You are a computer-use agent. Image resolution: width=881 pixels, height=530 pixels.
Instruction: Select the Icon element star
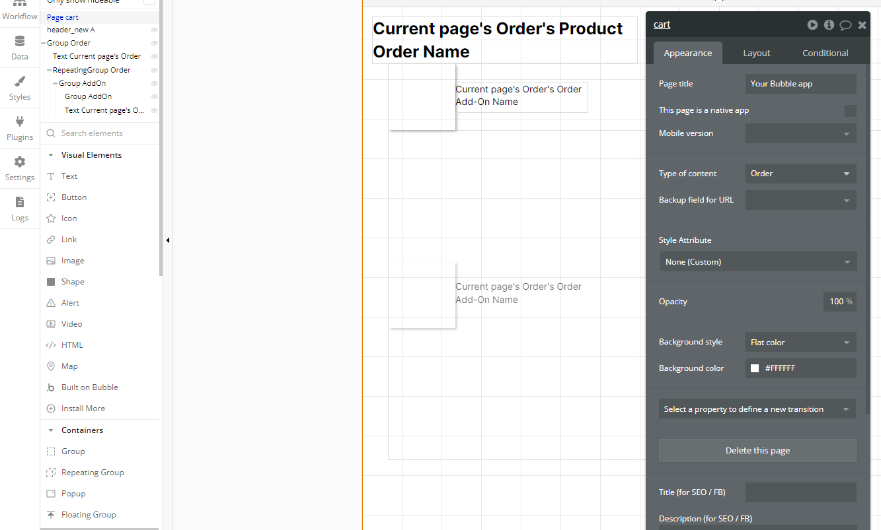pyautogui.click(x=51, y=218)
